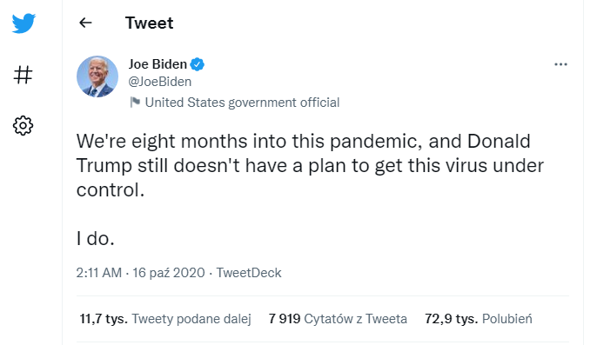The height and width of the screenshot is (345, 604).
Task: Visit the @JoeBiden handle
Action: click(x=160, y=82)
